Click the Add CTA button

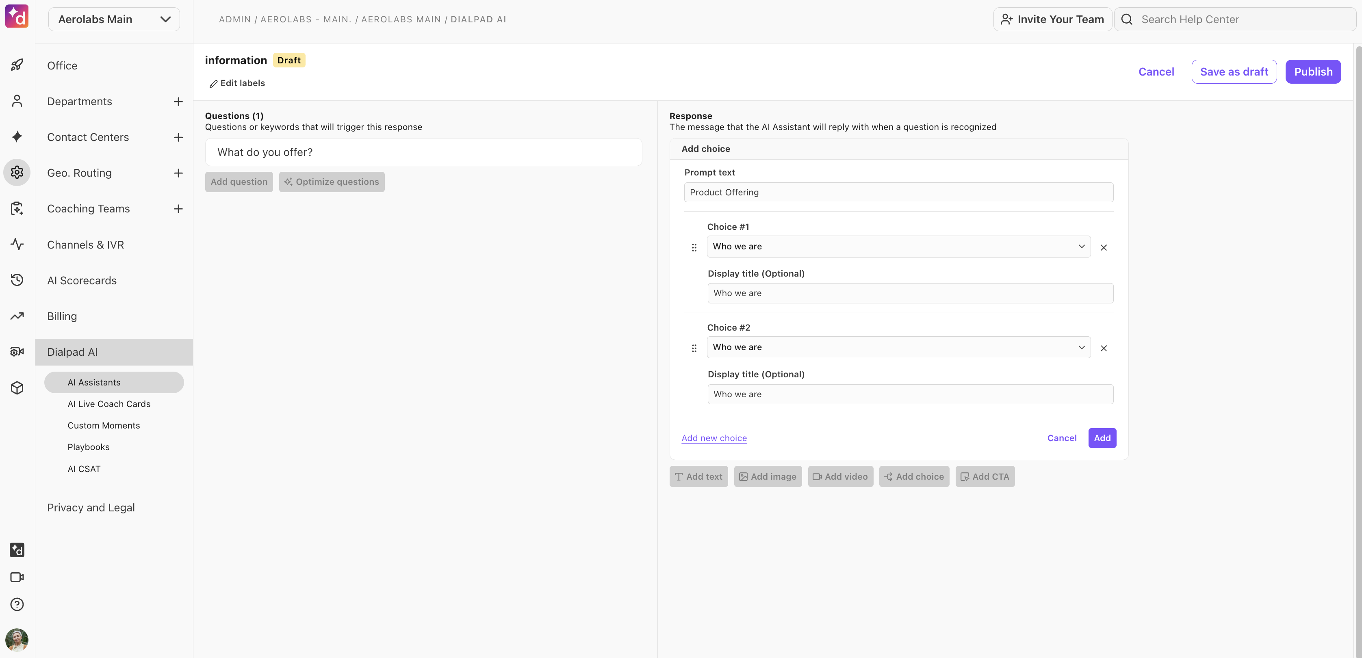985,477
